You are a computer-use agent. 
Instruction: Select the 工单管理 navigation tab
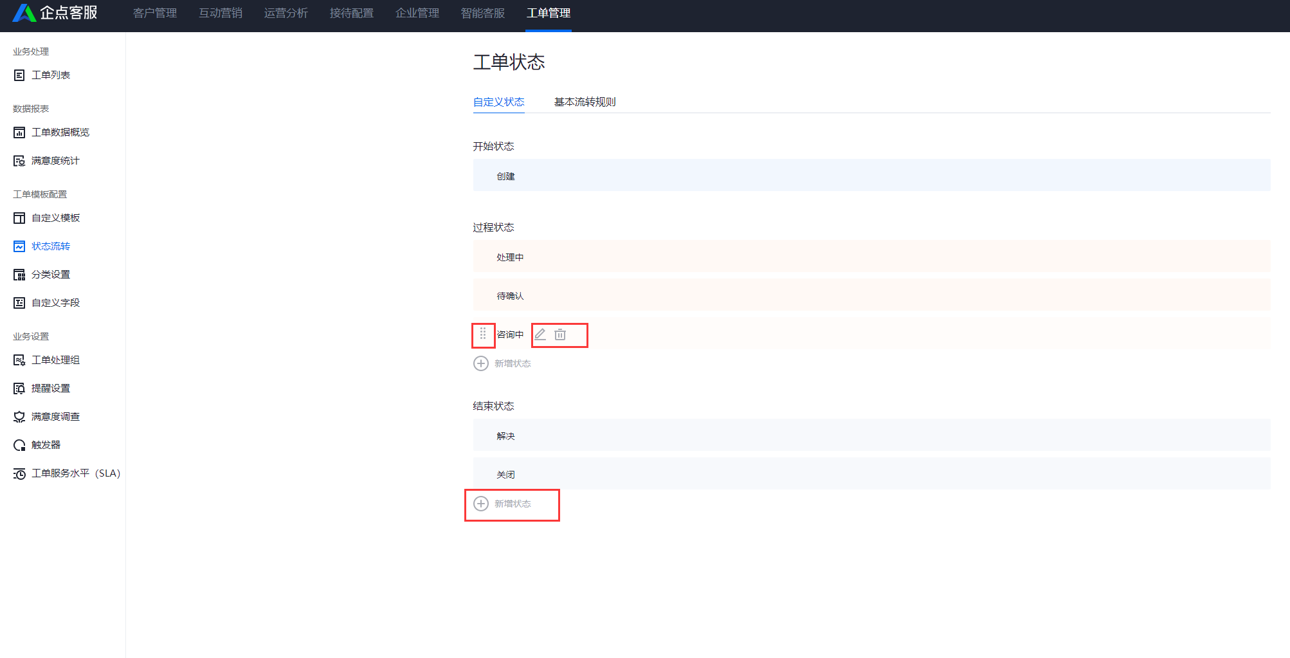pos(549,13)
